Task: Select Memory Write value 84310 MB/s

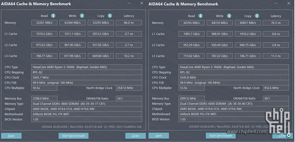Action: [x=219, y=23]
